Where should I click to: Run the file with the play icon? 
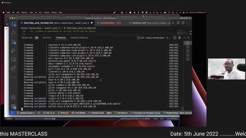(173, 23)
